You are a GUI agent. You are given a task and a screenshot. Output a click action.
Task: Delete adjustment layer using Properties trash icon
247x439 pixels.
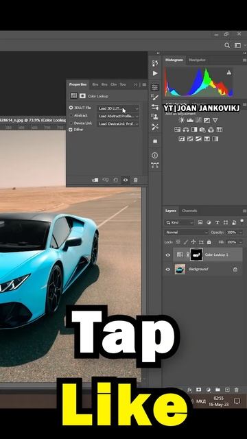(136, 180)
